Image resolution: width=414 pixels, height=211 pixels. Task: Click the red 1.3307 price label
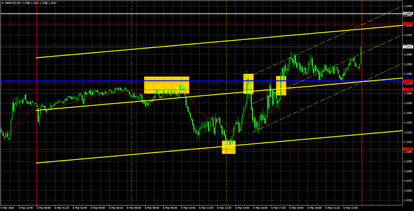408,149
